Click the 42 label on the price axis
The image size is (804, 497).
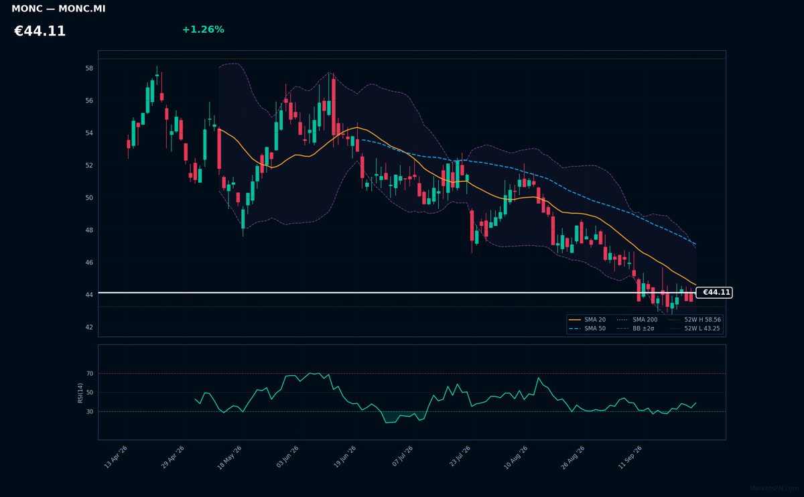point(90,327)
